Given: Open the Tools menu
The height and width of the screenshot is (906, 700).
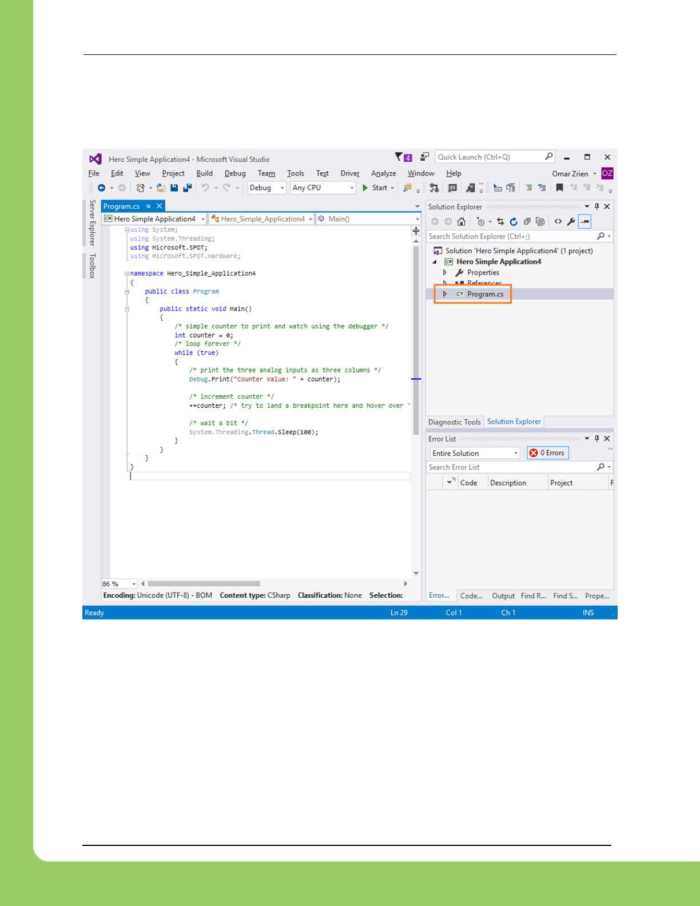Looking at the screenshot, I should point(296,173).
